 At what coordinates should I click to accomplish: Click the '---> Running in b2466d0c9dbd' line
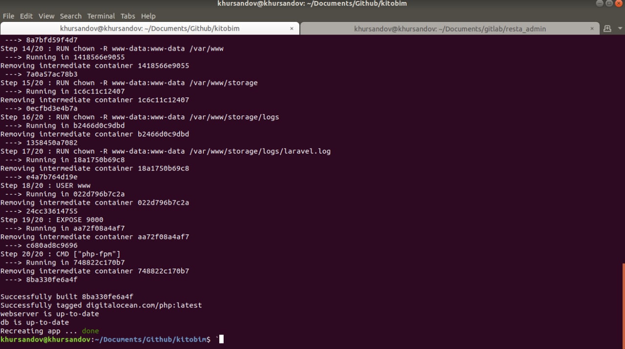[64, 125]
